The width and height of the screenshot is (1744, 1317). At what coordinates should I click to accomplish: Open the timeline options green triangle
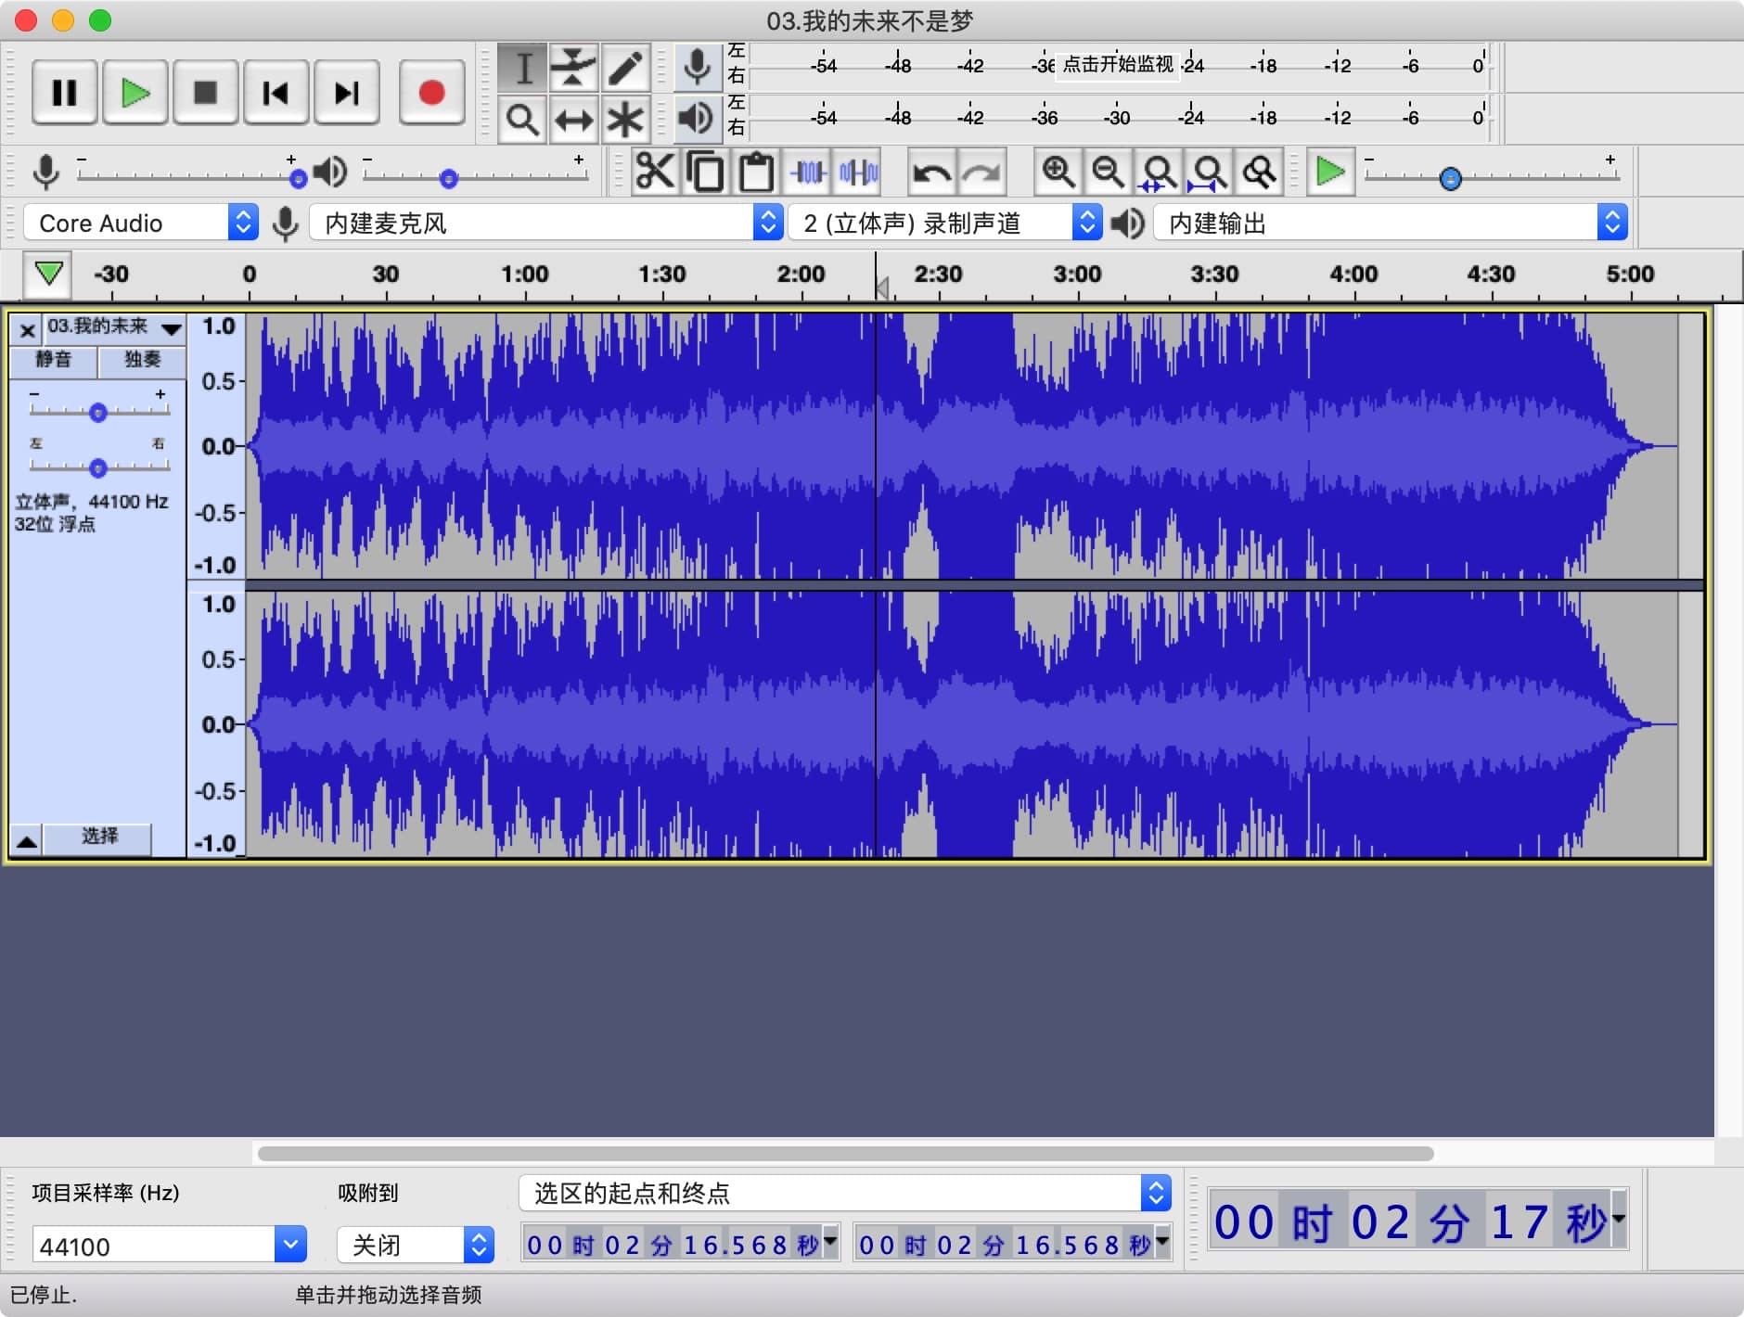48,274
